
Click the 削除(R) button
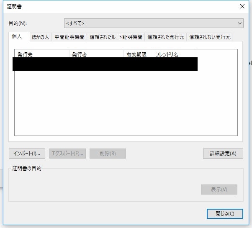click(108, 154)
